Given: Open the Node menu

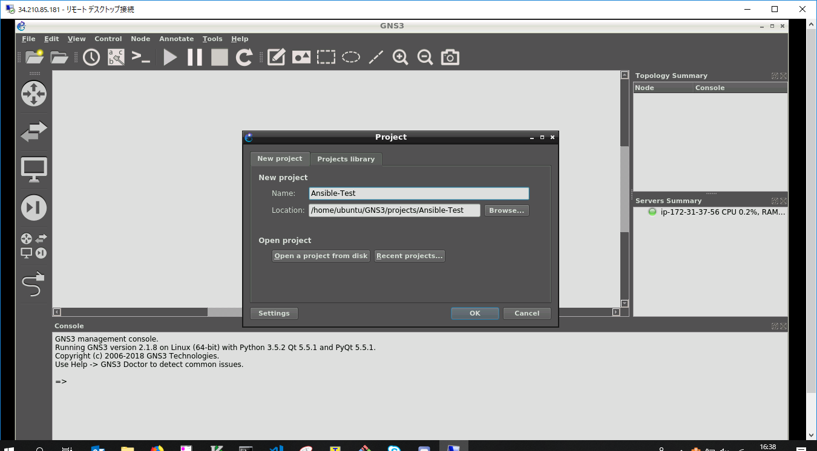Looking at the screenshot, I should click(x=140, y=39).
